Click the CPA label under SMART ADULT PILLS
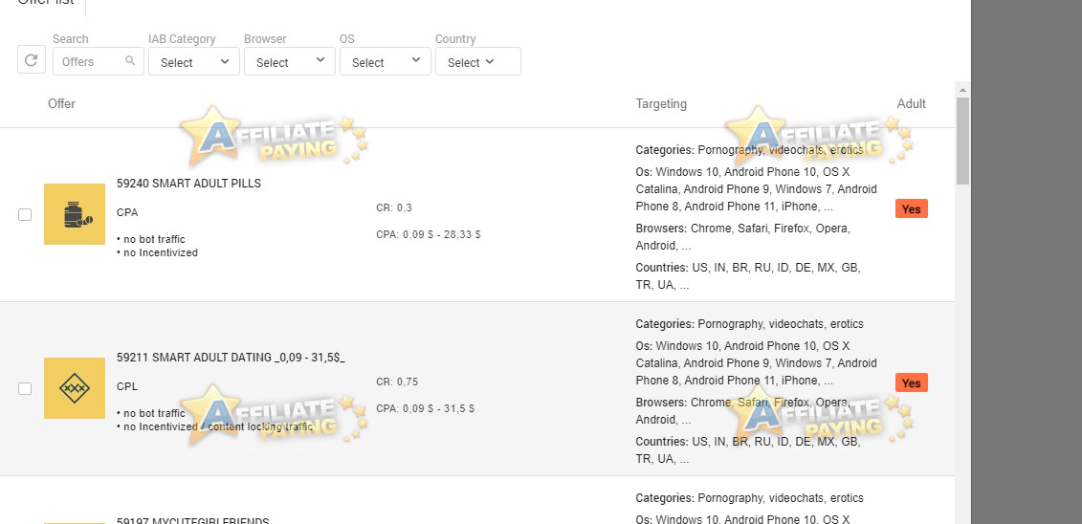This screenshot has width=1082, height=524. (127, 212)
